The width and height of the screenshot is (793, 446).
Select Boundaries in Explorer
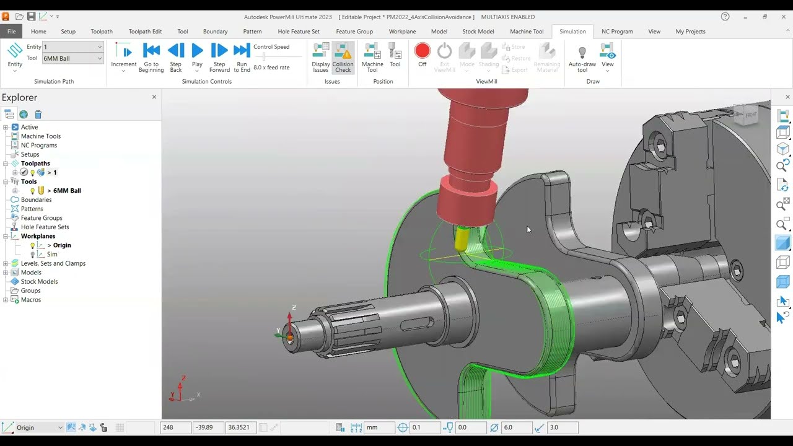(x=36, y=199)
